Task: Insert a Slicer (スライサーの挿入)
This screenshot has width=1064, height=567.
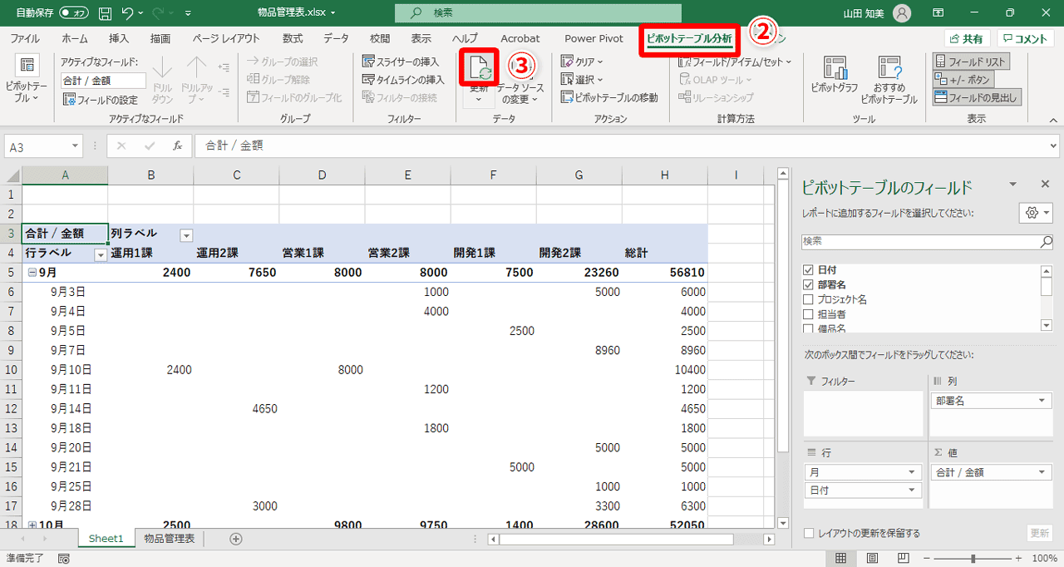Action: (401, 62)
